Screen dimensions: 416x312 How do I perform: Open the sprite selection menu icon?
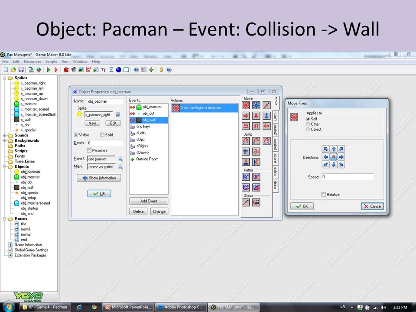[x=118, y=114]
